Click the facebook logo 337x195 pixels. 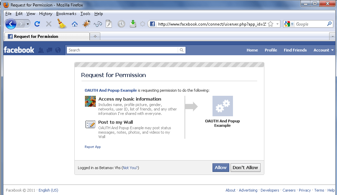[19, 50]
